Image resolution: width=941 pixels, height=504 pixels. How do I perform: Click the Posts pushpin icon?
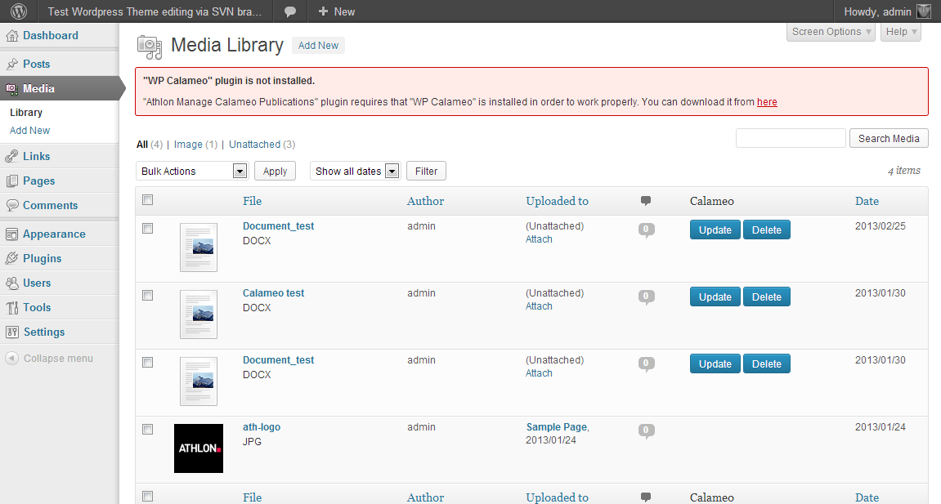click(12, 65)
